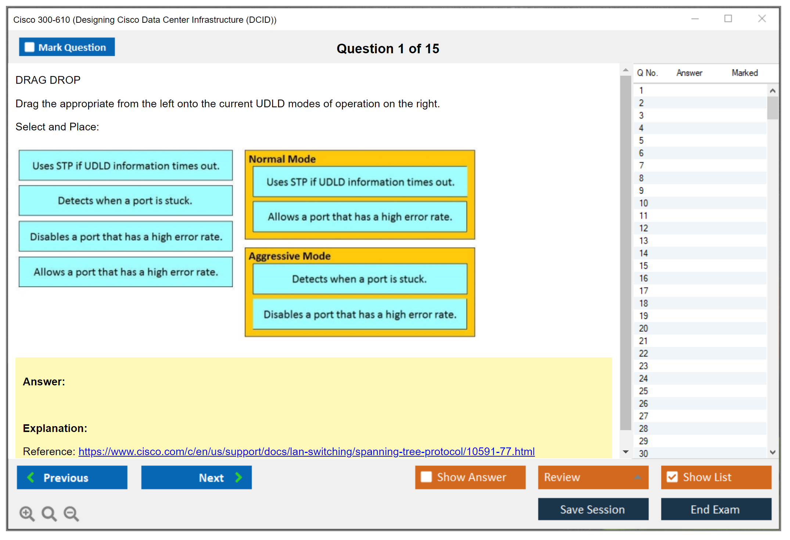Select question 10 in the list

(x=643, y=203)
